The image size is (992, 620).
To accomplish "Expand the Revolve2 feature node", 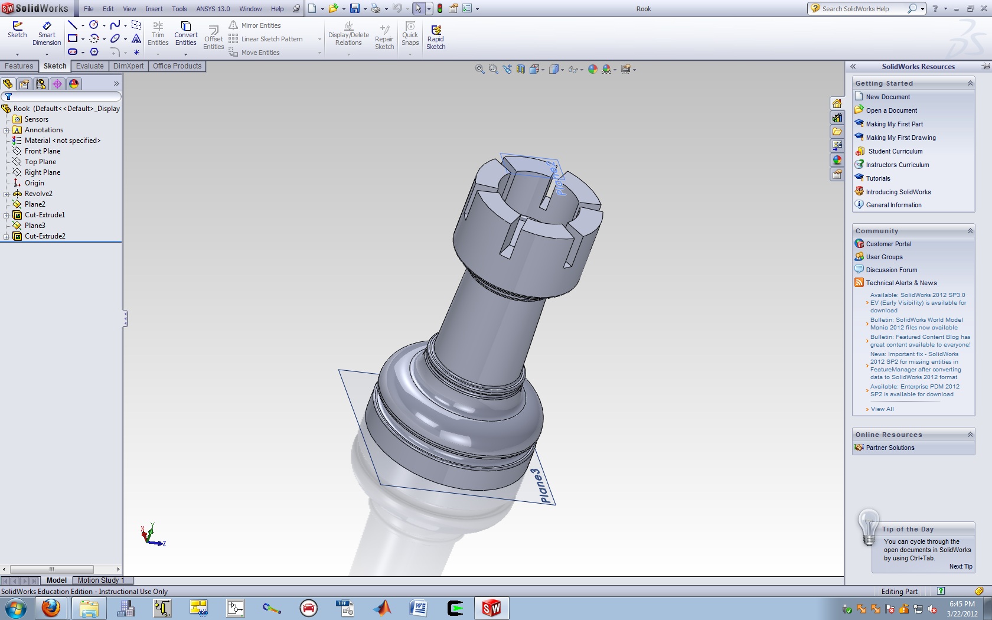I will click(x=6, y=194).
